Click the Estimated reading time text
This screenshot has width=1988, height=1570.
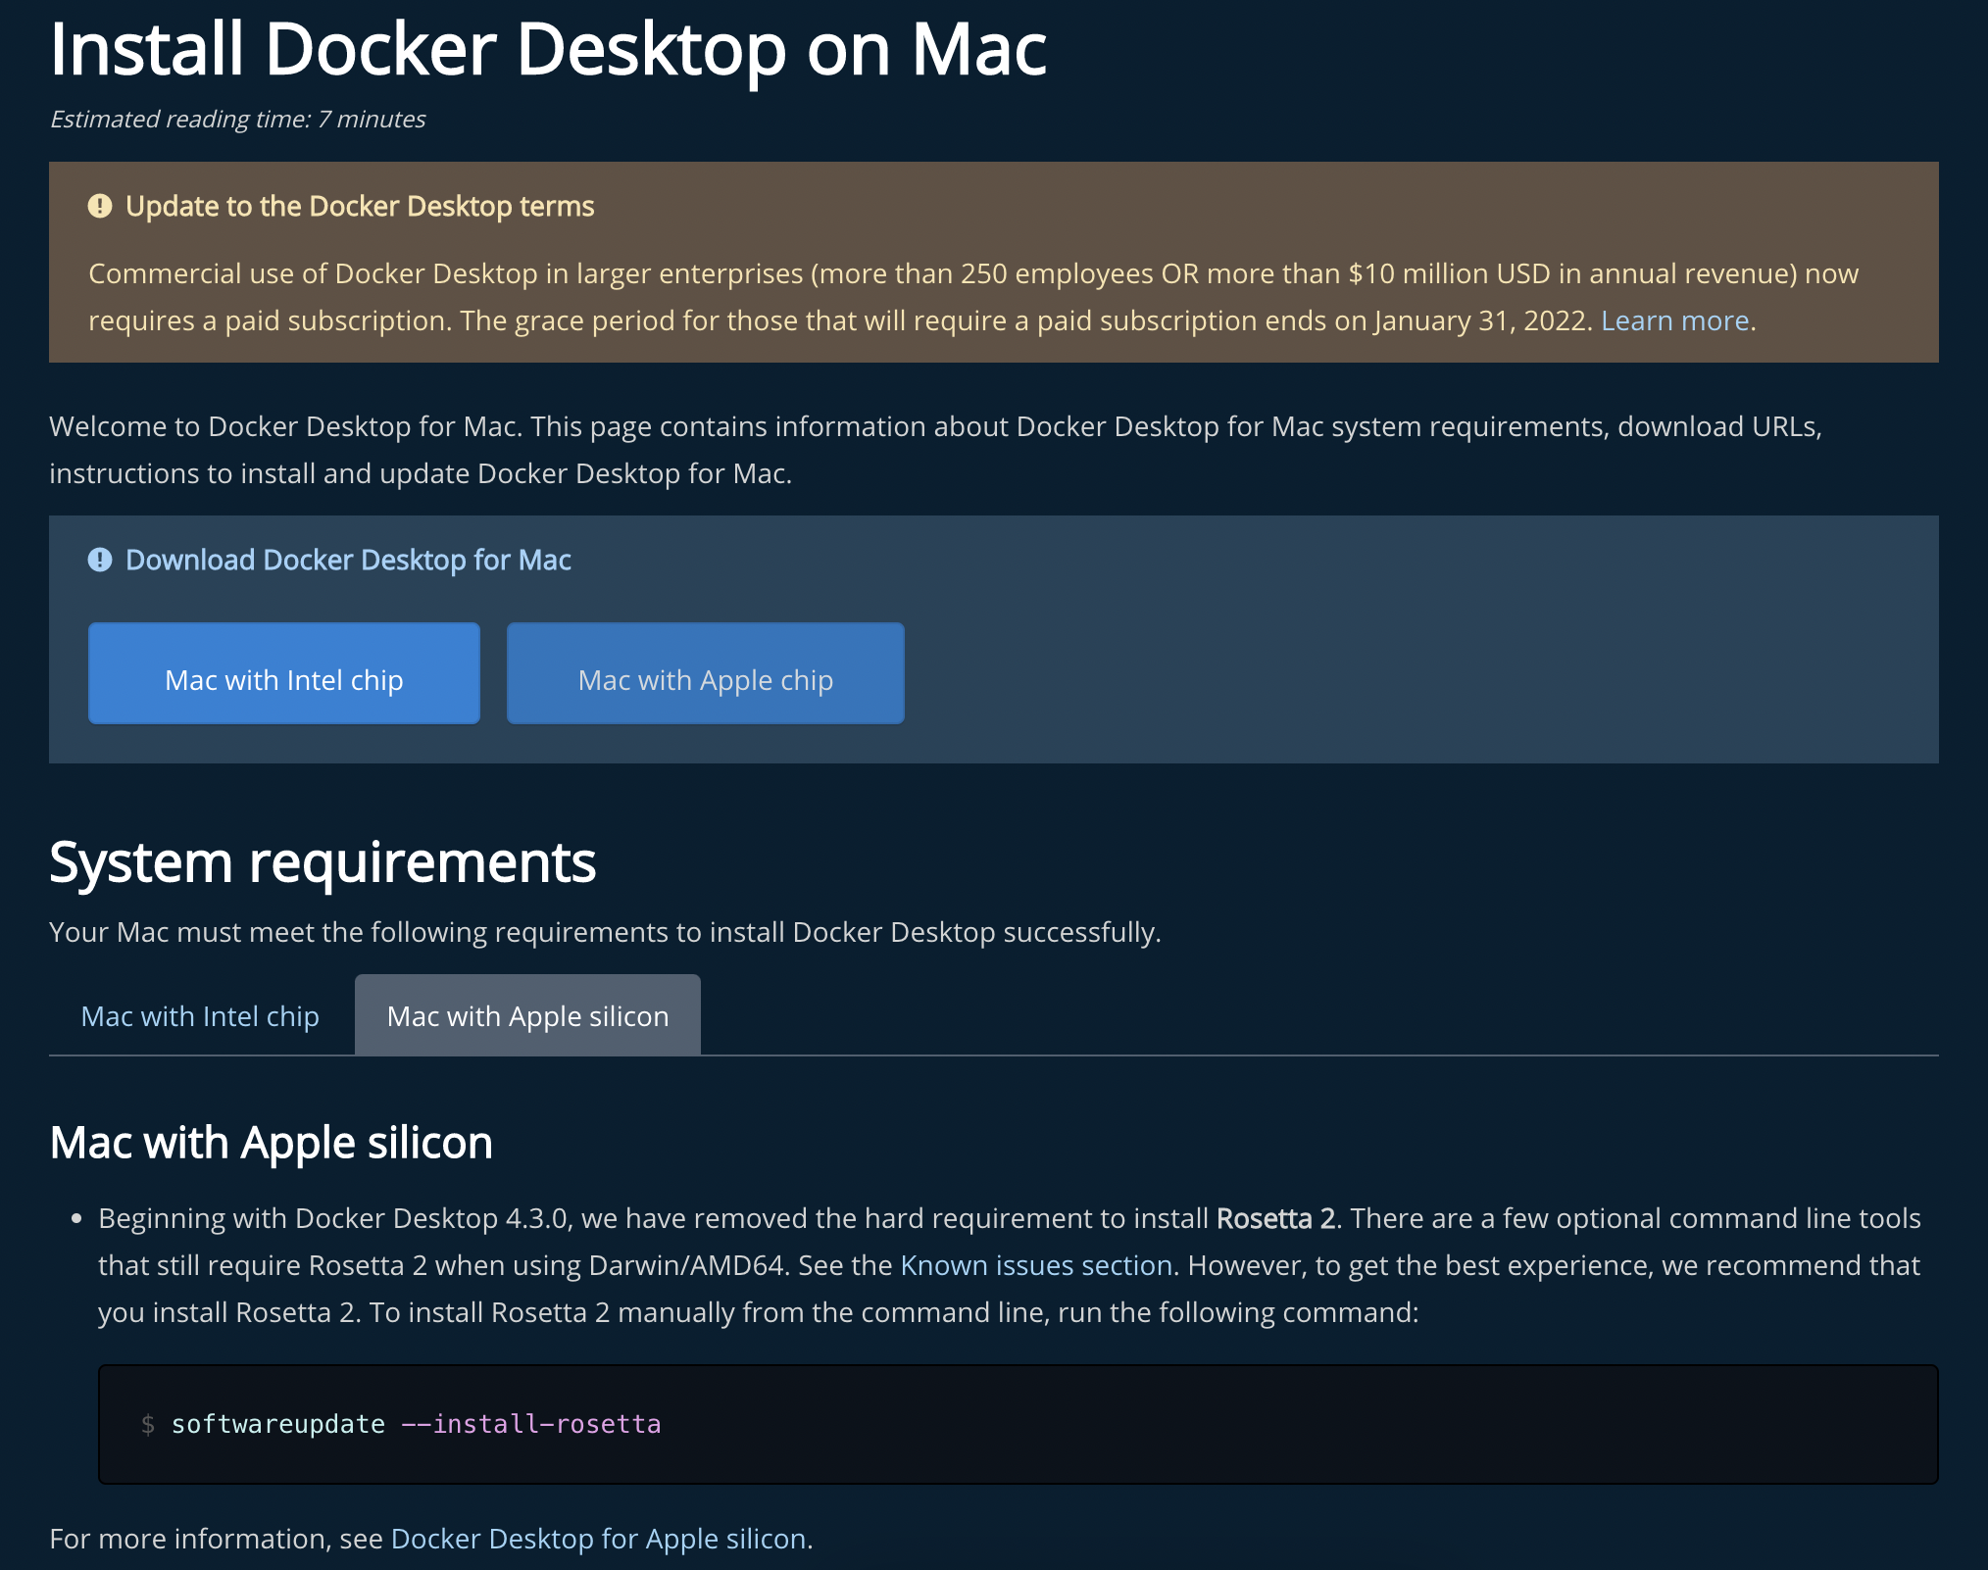click(237, 119)
